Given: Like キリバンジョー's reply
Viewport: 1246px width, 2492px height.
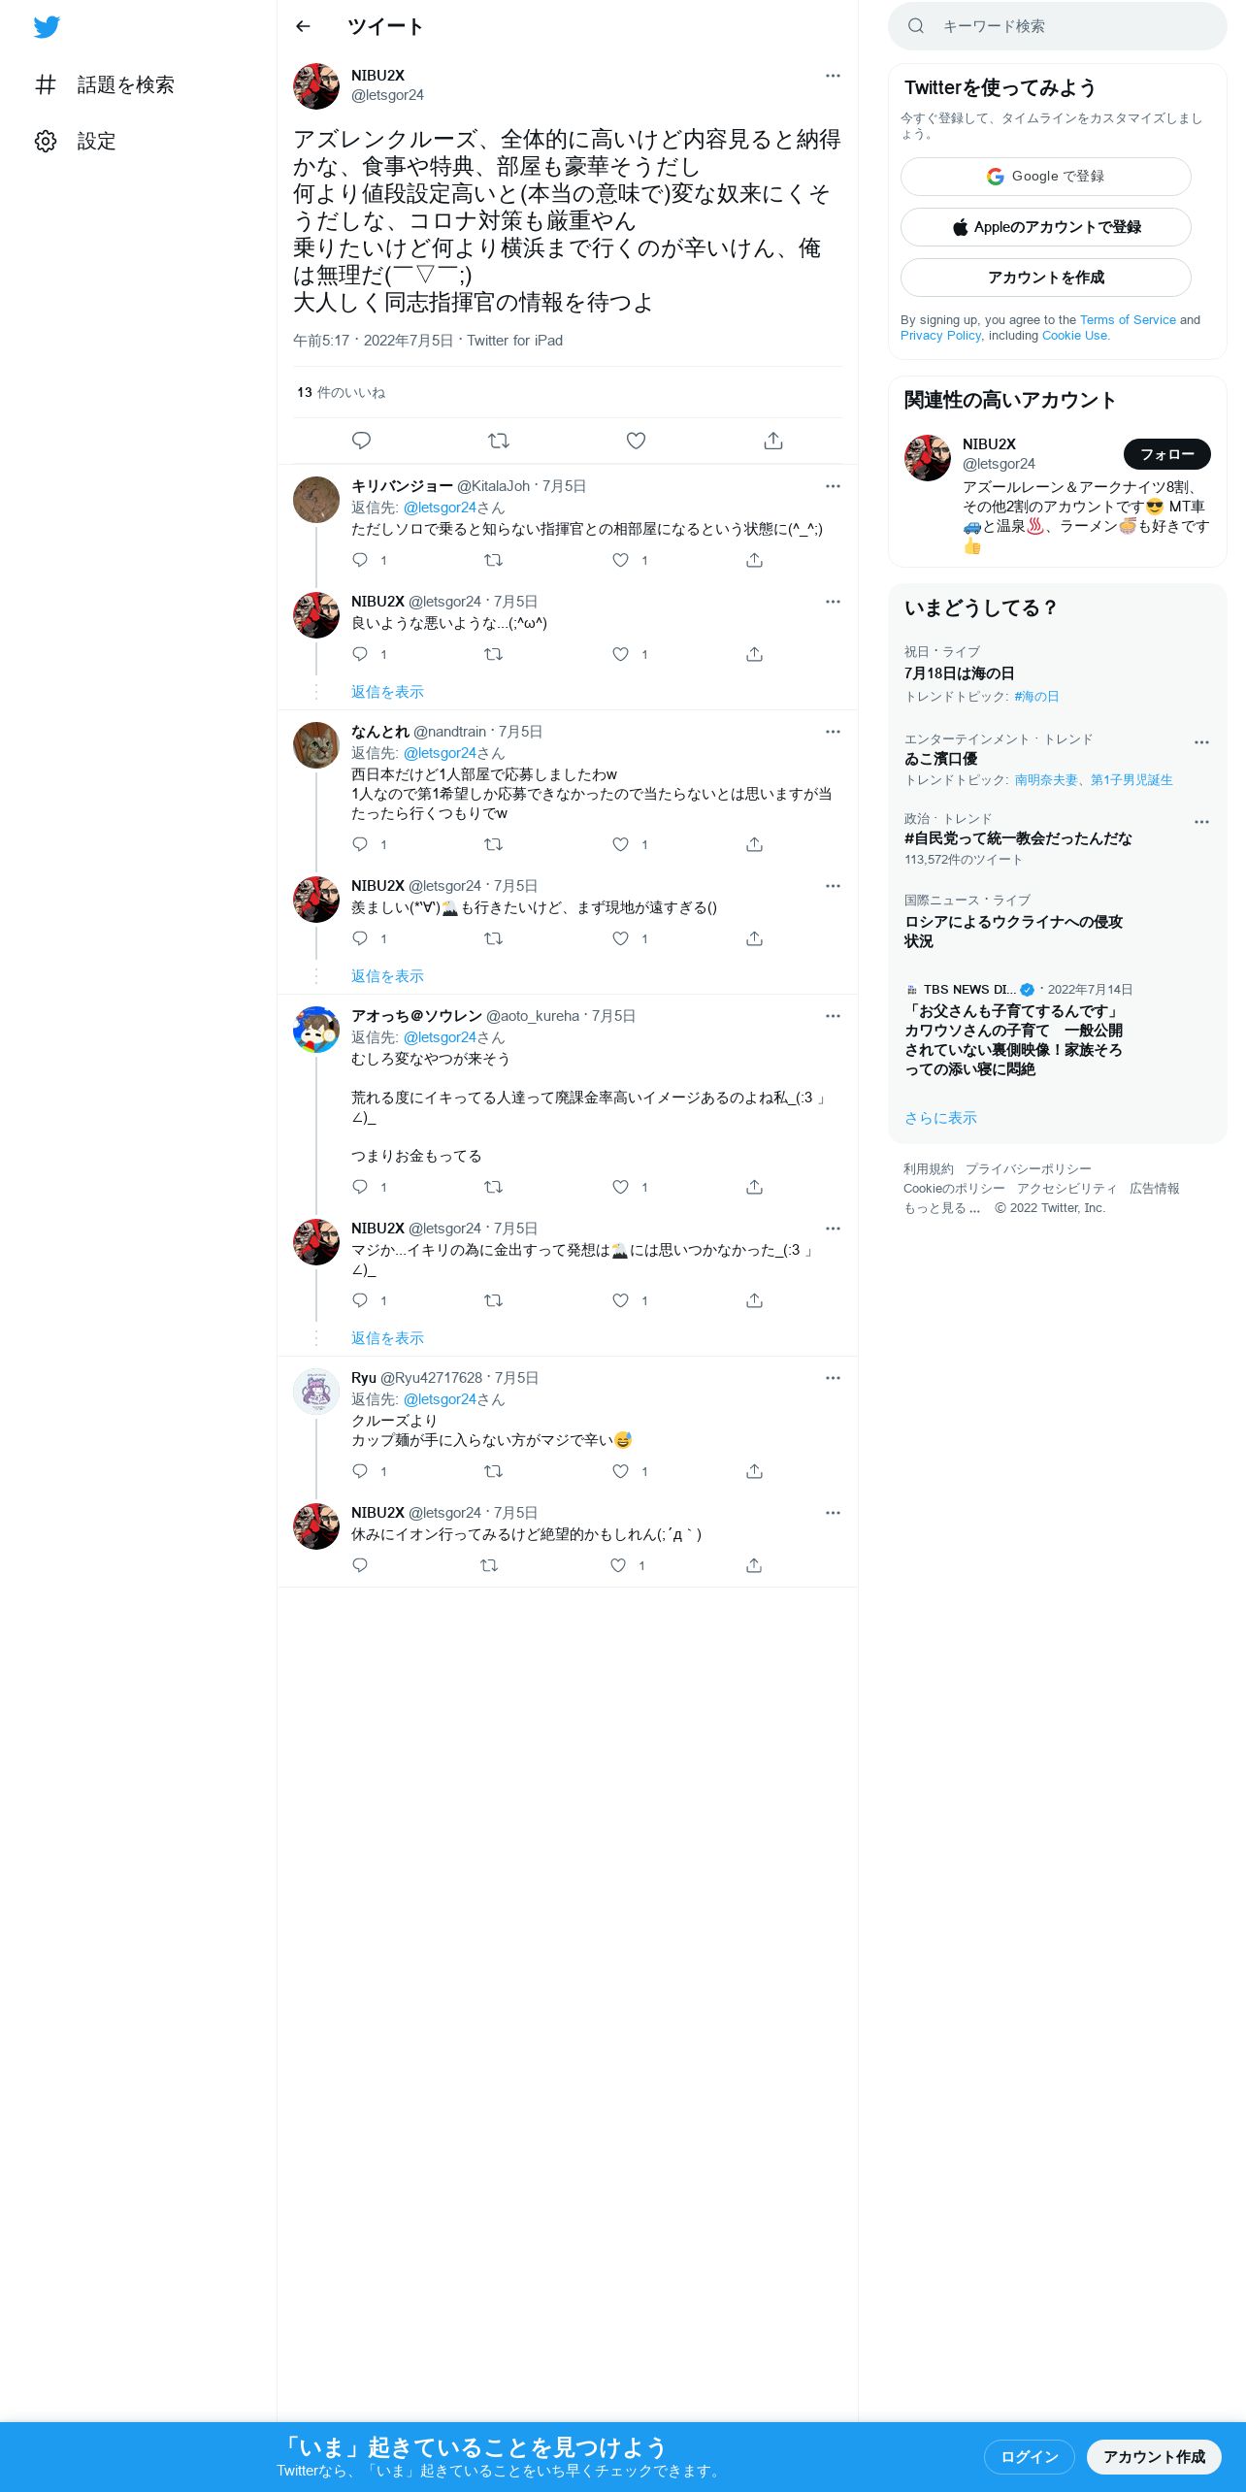Looking at the screenshot, I should point(620,560).
